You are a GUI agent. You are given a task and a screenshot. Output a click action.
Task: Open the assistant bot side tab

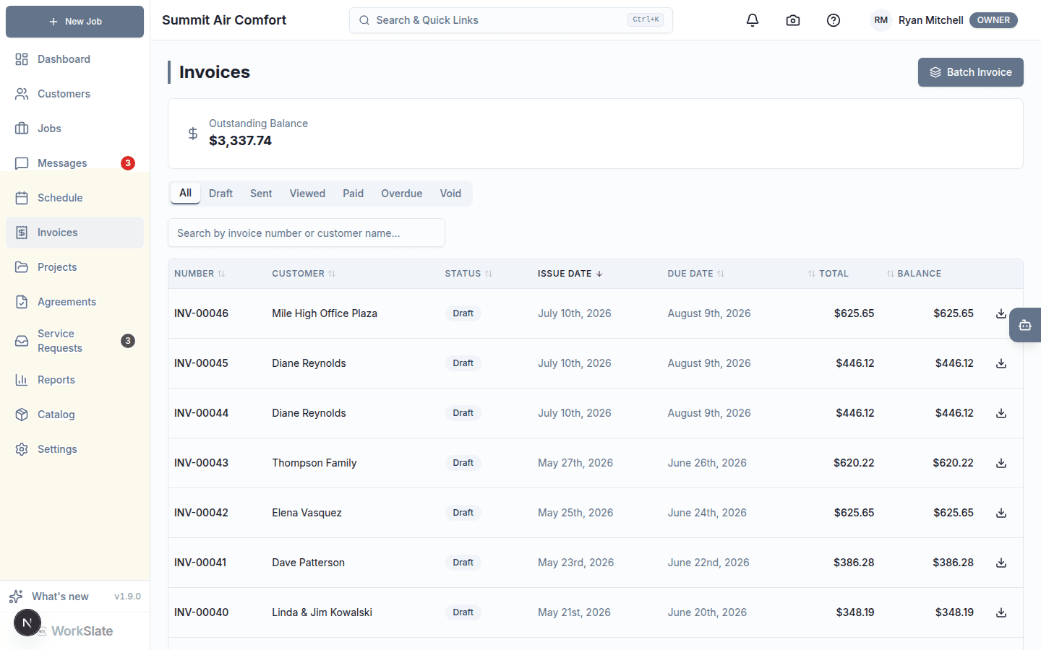point(1025,325)
